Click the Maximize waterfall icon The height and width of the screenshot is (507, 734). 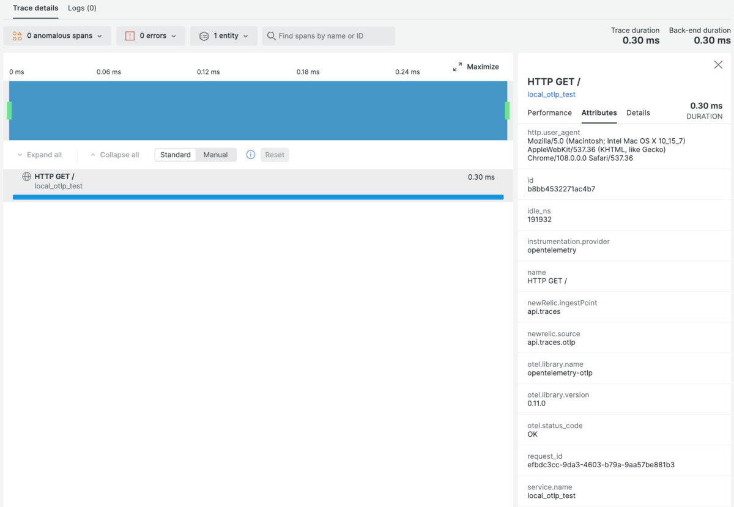click(x=458, y=67)
